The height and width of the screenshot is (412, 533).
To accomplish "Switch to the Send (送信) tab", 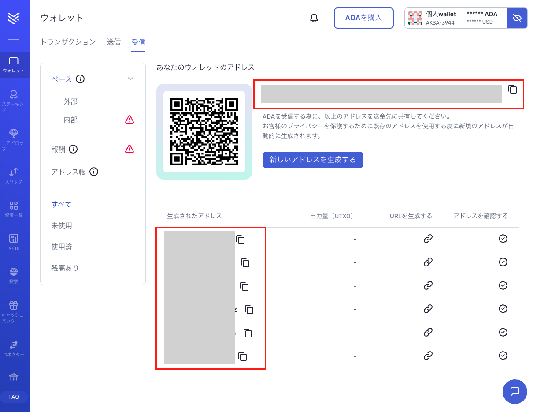I will point(114,42).
